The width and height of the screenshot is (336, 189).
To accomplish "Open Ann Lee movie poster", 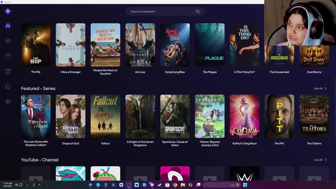I will click(x=140, y=45).
